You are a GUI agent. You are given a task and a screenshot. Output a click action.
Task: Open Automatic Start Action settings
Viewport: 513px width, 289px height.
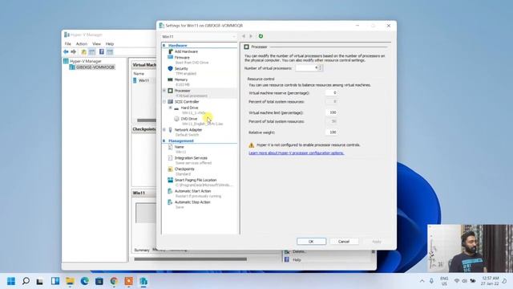coord(192,191)
